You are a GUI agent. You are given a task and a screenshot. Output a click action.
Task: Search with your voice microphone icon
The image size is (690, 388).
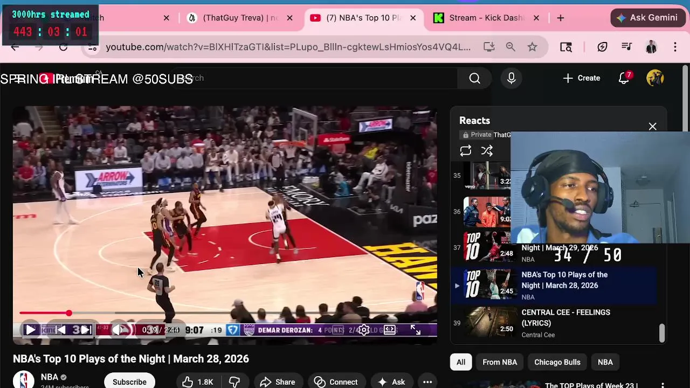(511, 78)
